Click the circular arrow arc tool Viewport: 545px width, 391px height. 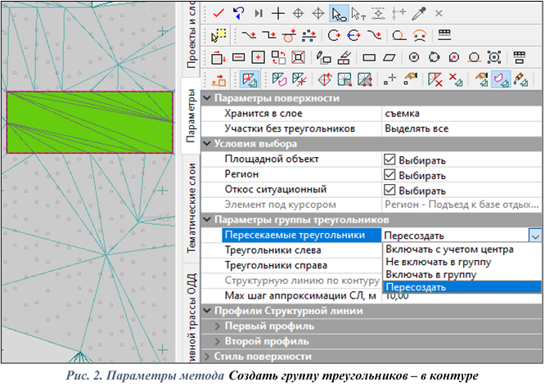click(x=334, y=35)
